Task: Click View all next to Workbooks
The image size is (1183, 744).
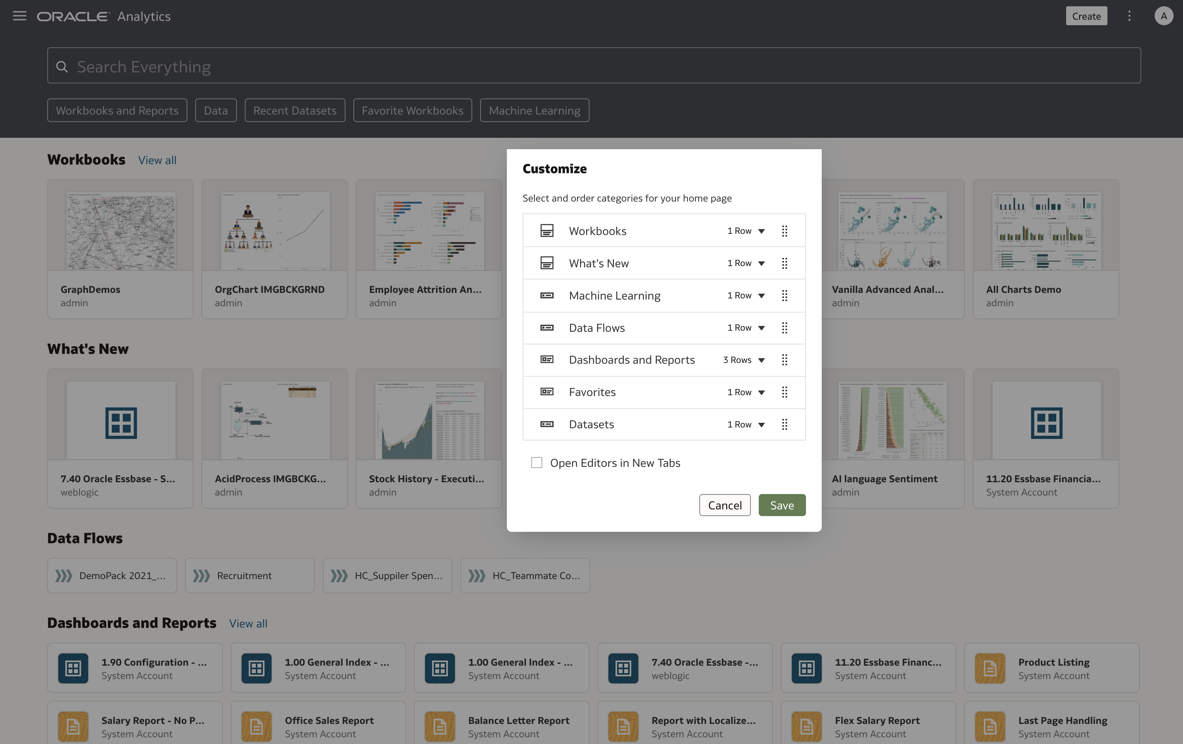Action: pos(157,160)
